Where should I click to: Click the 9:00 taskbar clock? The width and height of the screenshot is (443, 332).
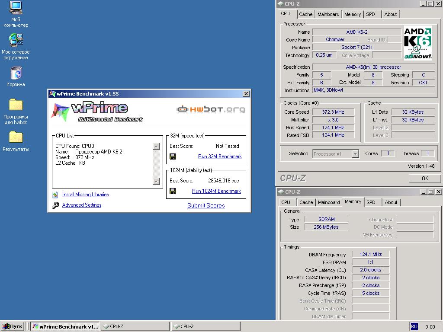(430, 327)
